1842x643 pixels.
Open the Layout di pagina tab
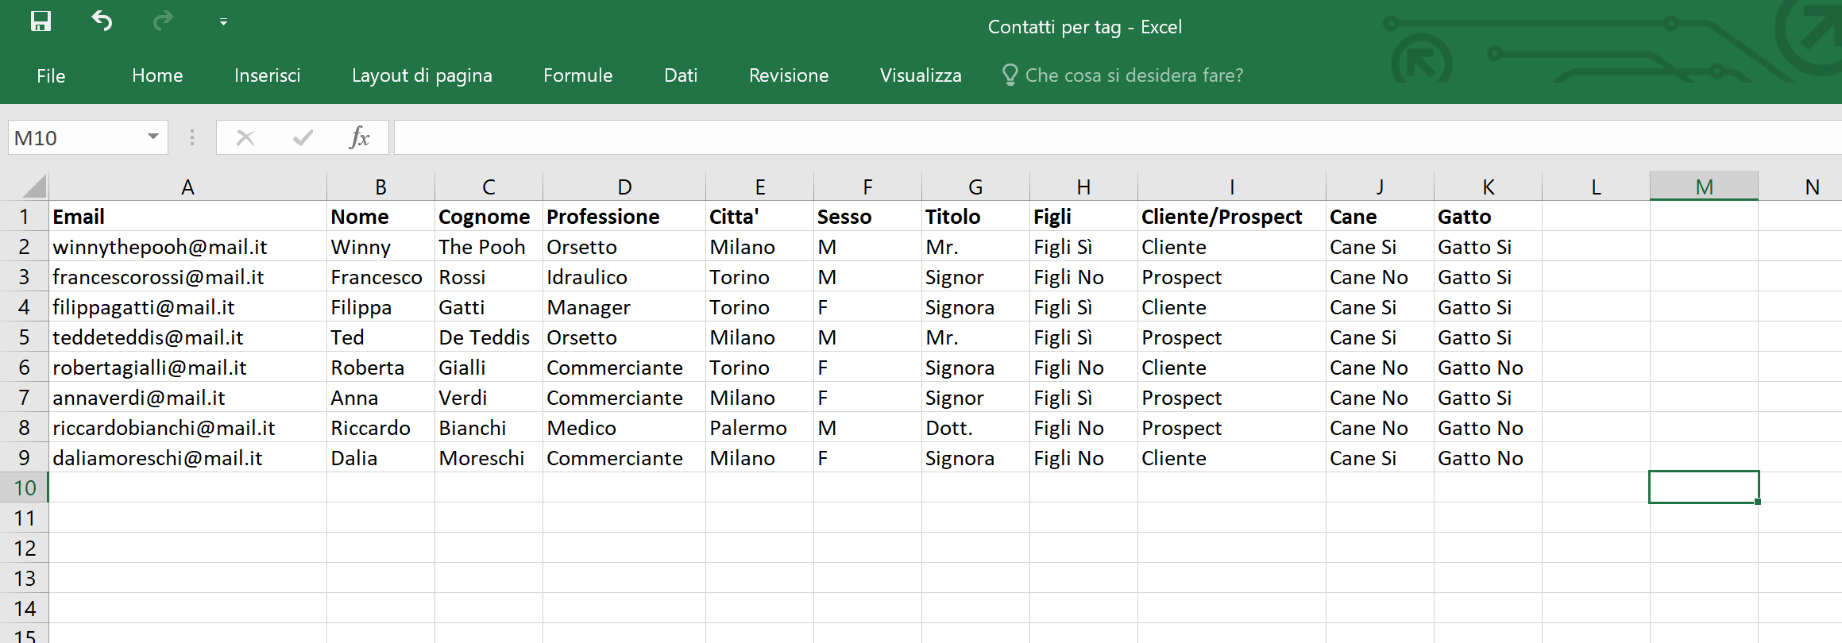pos(422,75)
